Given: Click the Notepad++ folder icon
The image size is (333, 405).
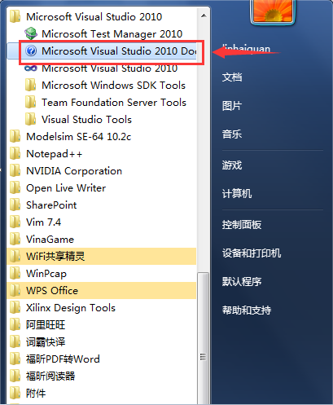Looking at the screenshot, I should pyautogui.click(x=15, y=153).
